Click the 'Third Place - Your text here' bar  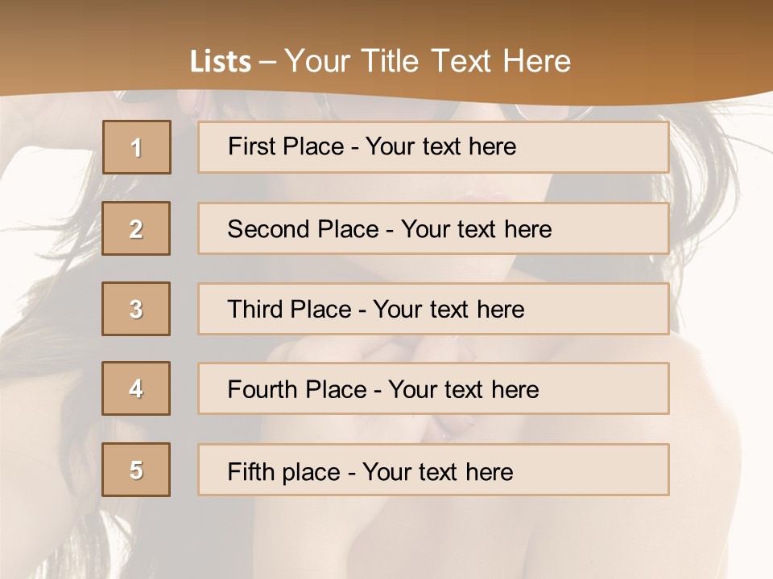pos(433,309)
